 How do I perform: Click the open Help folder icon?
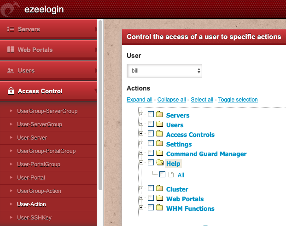(x=160, y=163)
